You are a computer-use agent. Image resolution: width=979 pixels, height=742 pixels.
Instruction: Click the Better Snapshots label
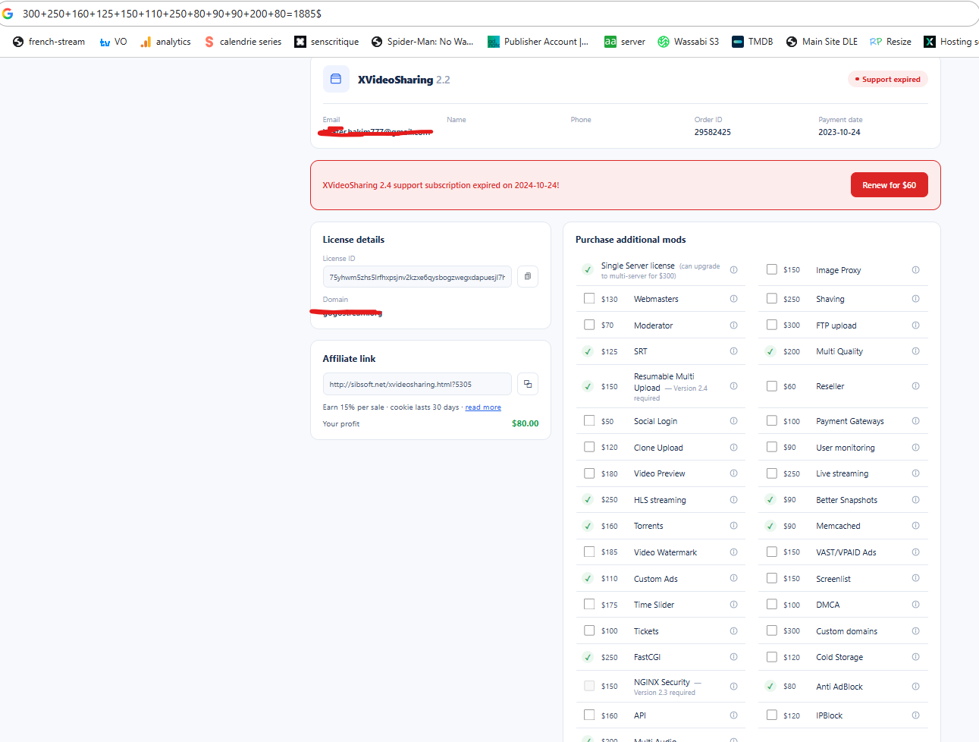pos(847,500)
